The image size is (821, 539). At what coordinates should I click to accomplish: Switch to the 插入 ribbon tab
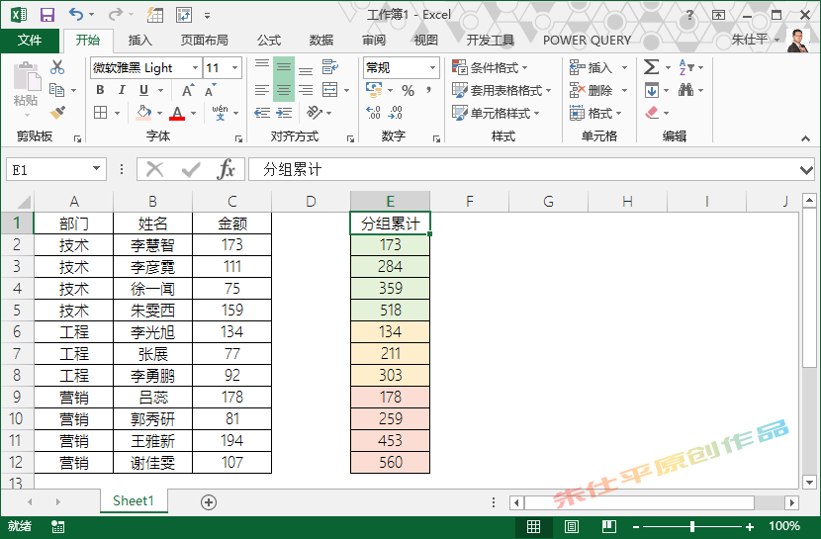point(140,41)
